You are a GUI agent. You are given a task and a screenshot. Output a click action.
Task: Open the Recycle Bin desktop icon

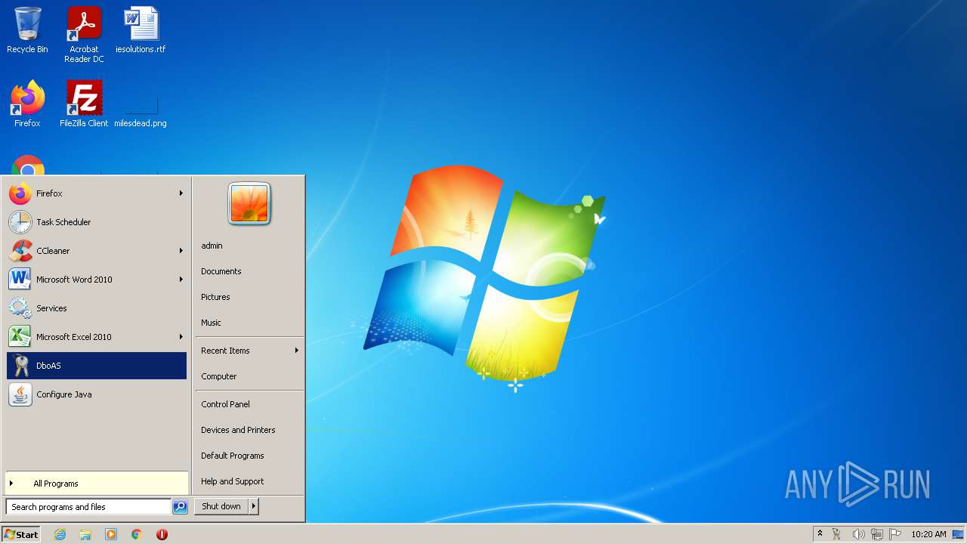(x=27, y=30)
